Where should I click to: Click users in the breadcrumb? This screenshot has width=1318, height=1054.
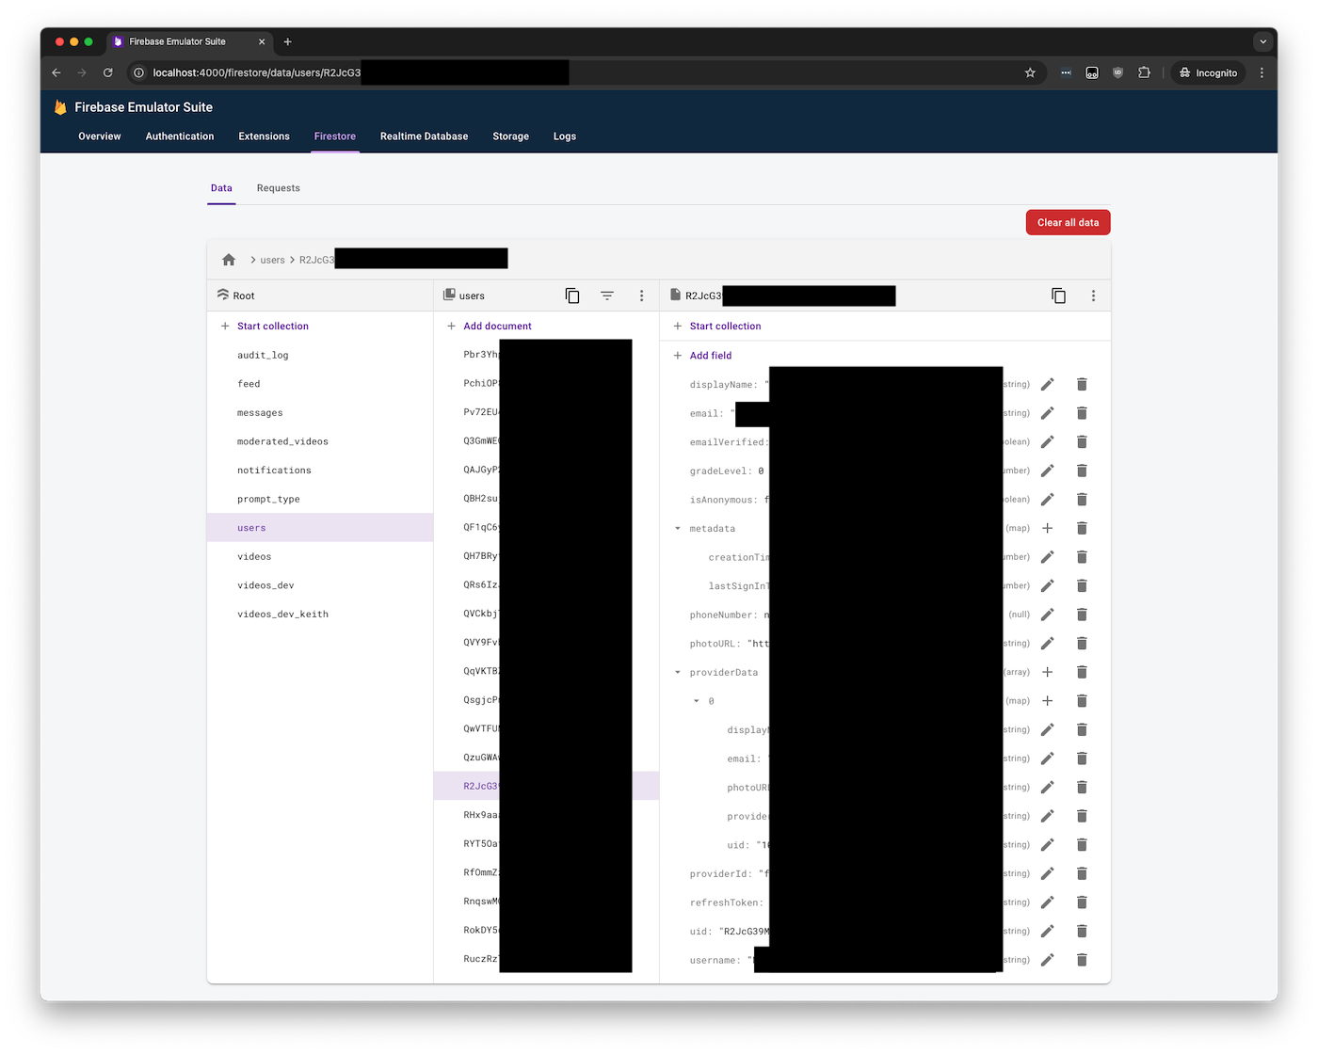[272, 260]
